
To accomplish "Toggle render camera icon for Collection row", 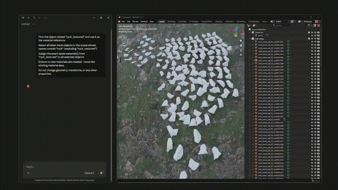I will click(318, 33).
